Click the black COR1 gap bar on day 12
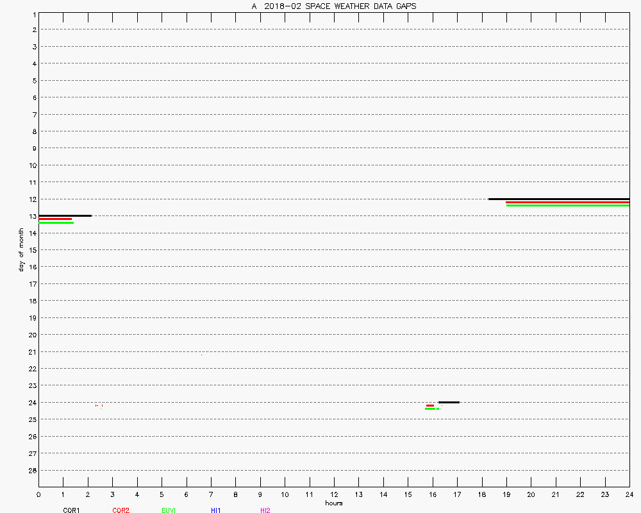 tap(559, 199)
